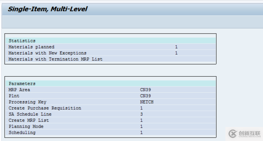This screenshot has height=141, width=263.
Task: Click the Single-Item, Multi-Level title
Action: pyautogui.click(x=48, y=9)
